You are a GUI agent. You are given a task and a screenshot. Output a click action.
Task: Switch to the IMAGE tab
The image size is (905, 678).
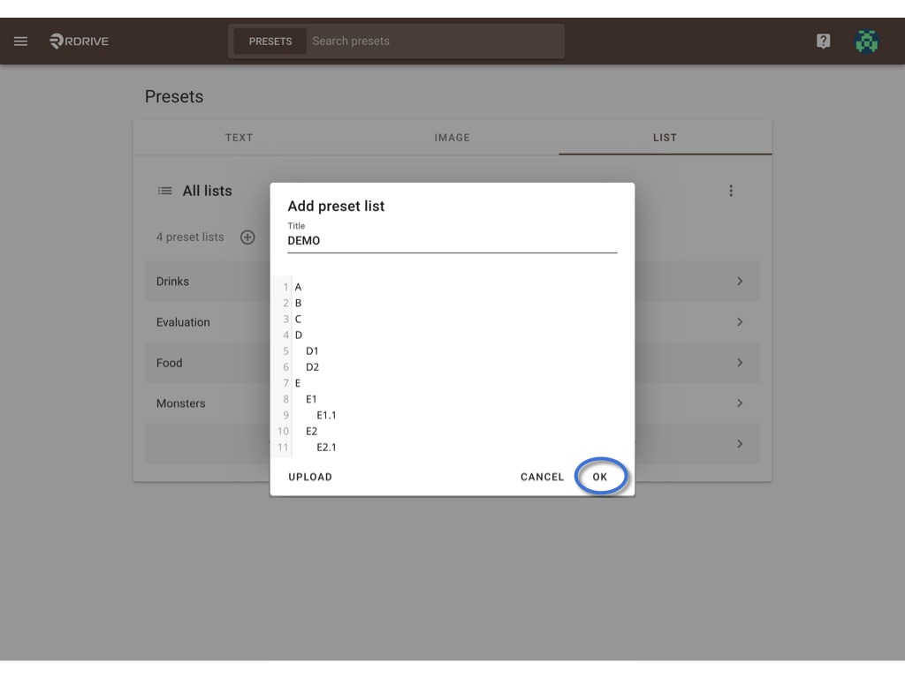tap(452, 138)
